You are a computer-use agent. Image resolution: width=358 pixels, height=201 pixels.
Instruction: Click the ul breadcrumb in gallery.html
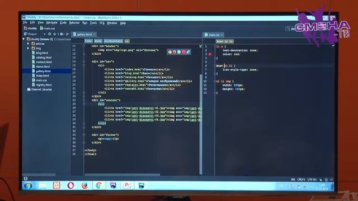coord(127,41)
